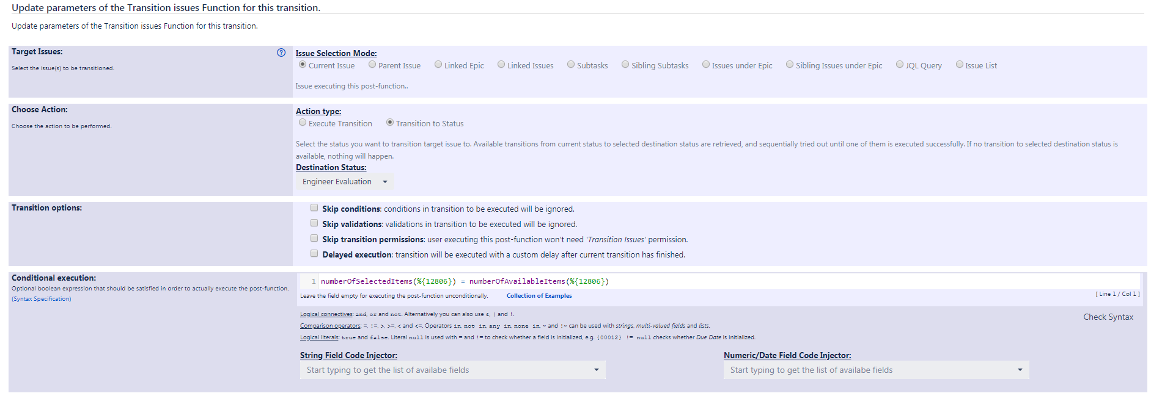Pick Sibling Issues under Epic option
1151x396 pixels.
pyautogui.click(x=790, y=65)
